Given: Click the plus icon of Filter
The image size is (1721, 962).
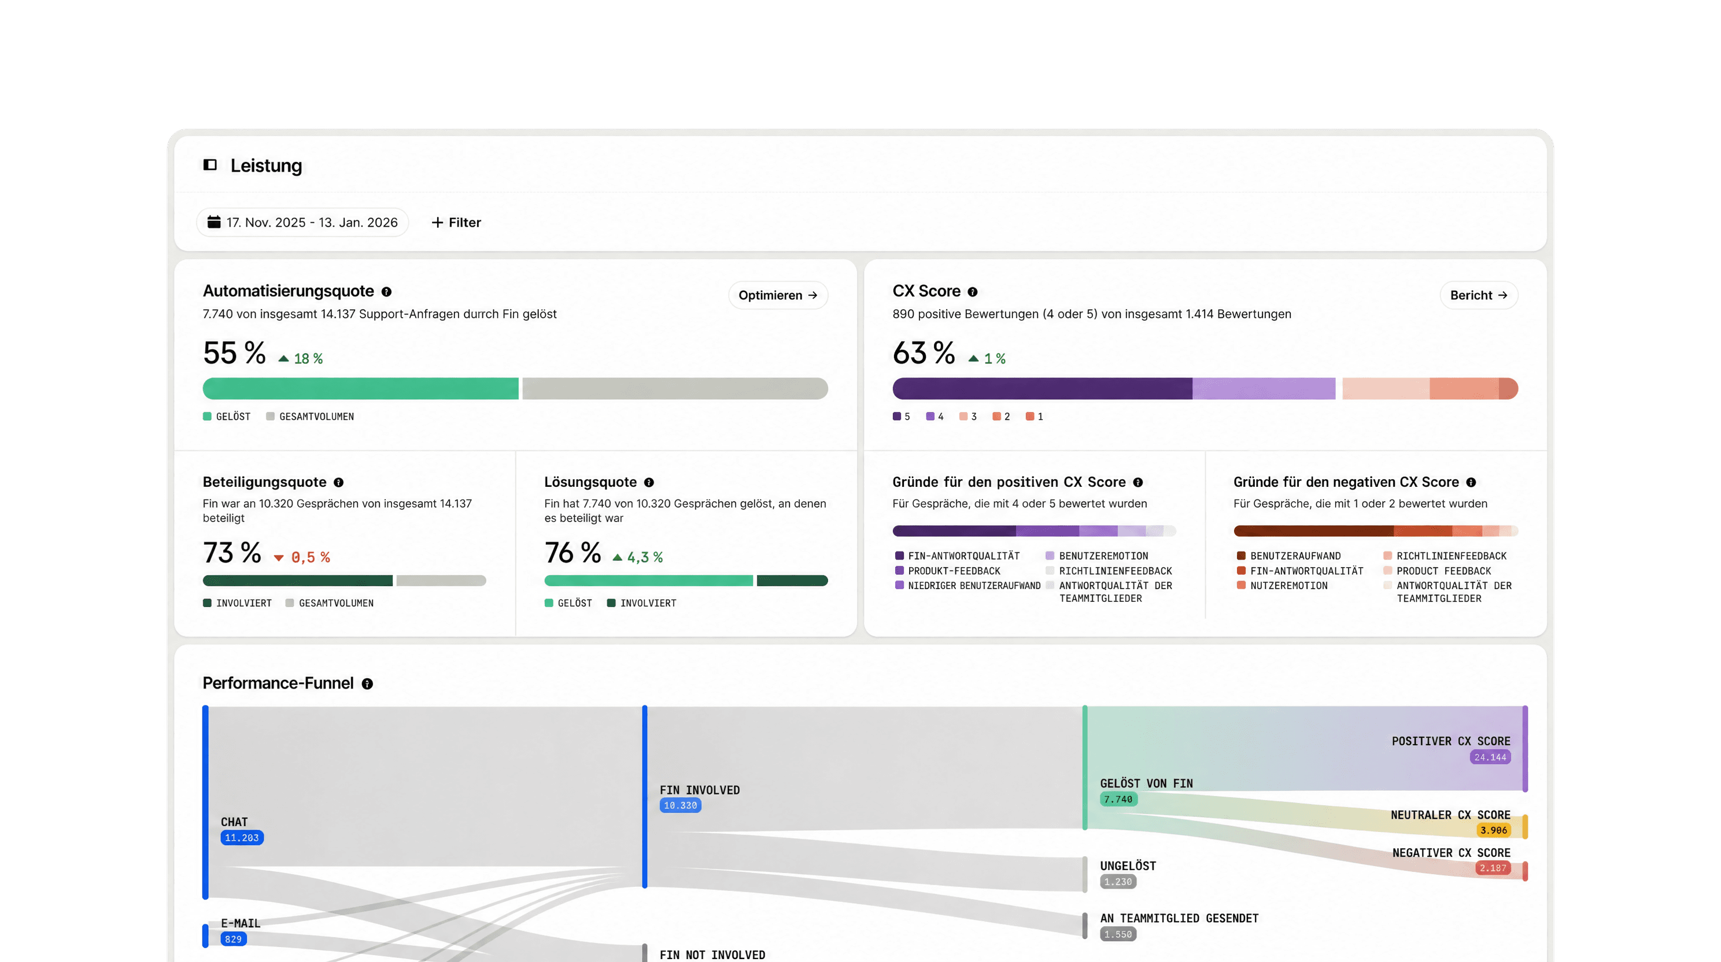Looking at the screenshot, I should coord(438,223).
